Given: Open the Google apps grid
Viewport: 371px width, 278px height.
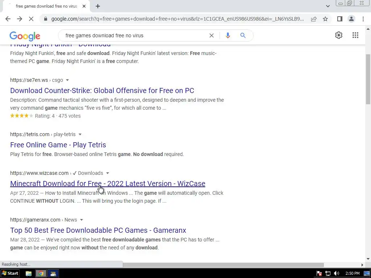Looking at the screenshot, I should pyautogui.click(x=355, y=35).
